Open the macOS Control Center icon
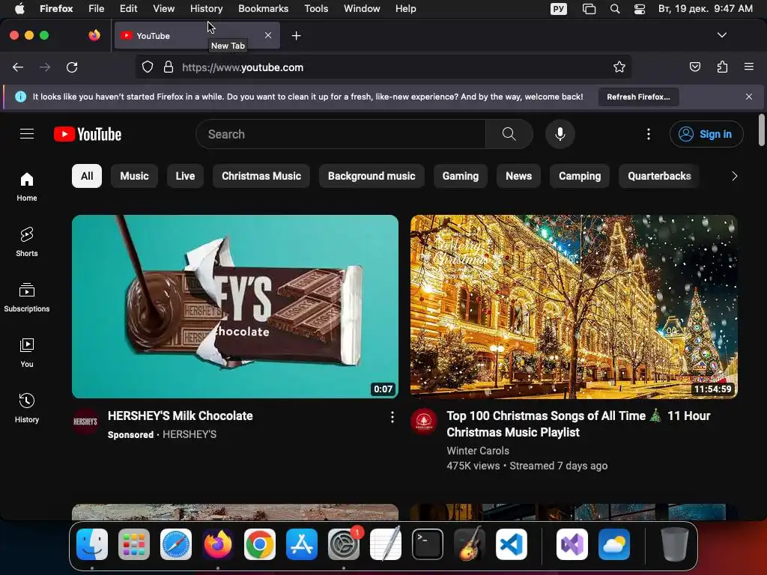 640,9
